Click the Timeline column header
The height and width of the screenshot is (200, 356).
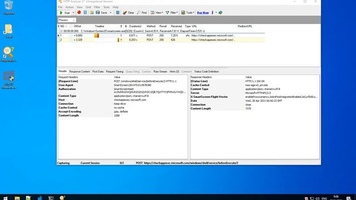(100, 26)
